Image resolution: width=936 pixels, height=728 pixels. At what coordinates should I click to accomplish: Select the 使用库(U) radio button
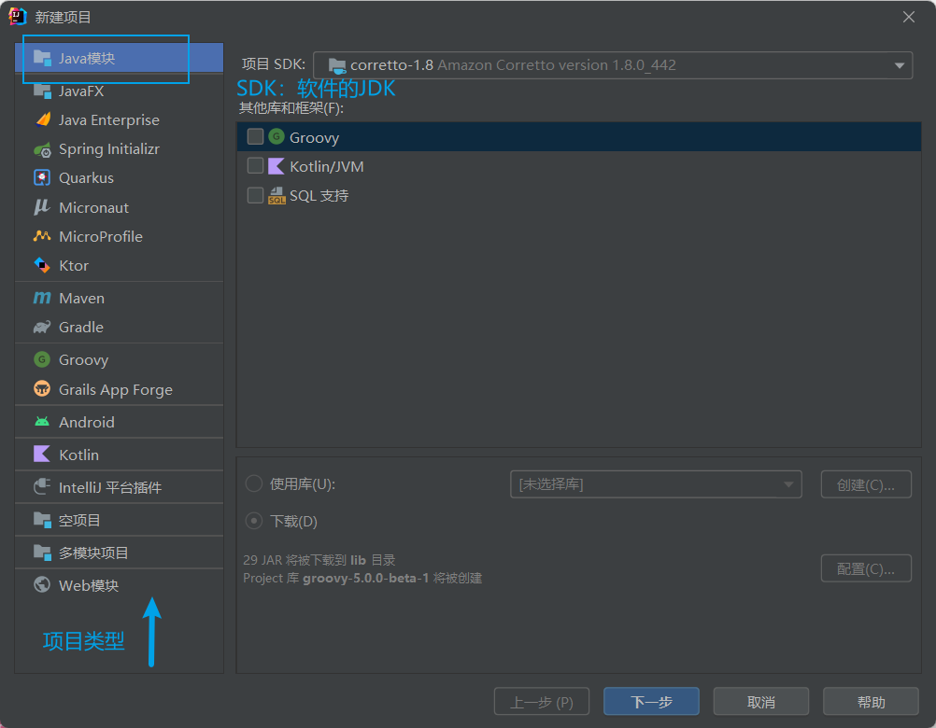[x=254, y=483]
